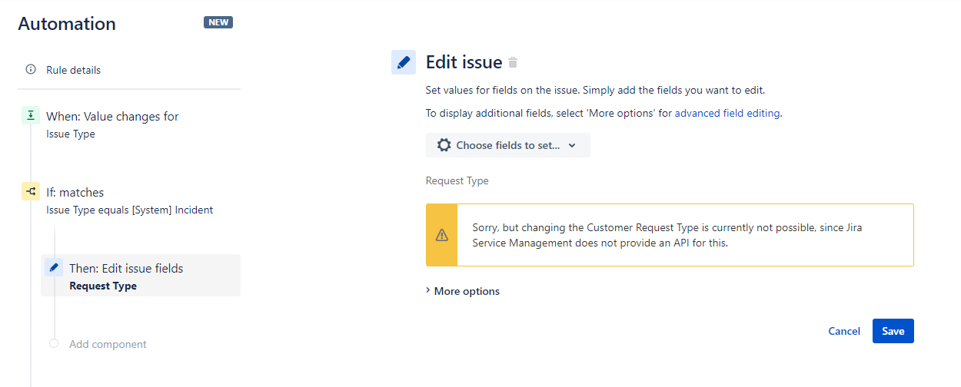Click the trash icon beside Edit issue

click(x=514, y=62)
